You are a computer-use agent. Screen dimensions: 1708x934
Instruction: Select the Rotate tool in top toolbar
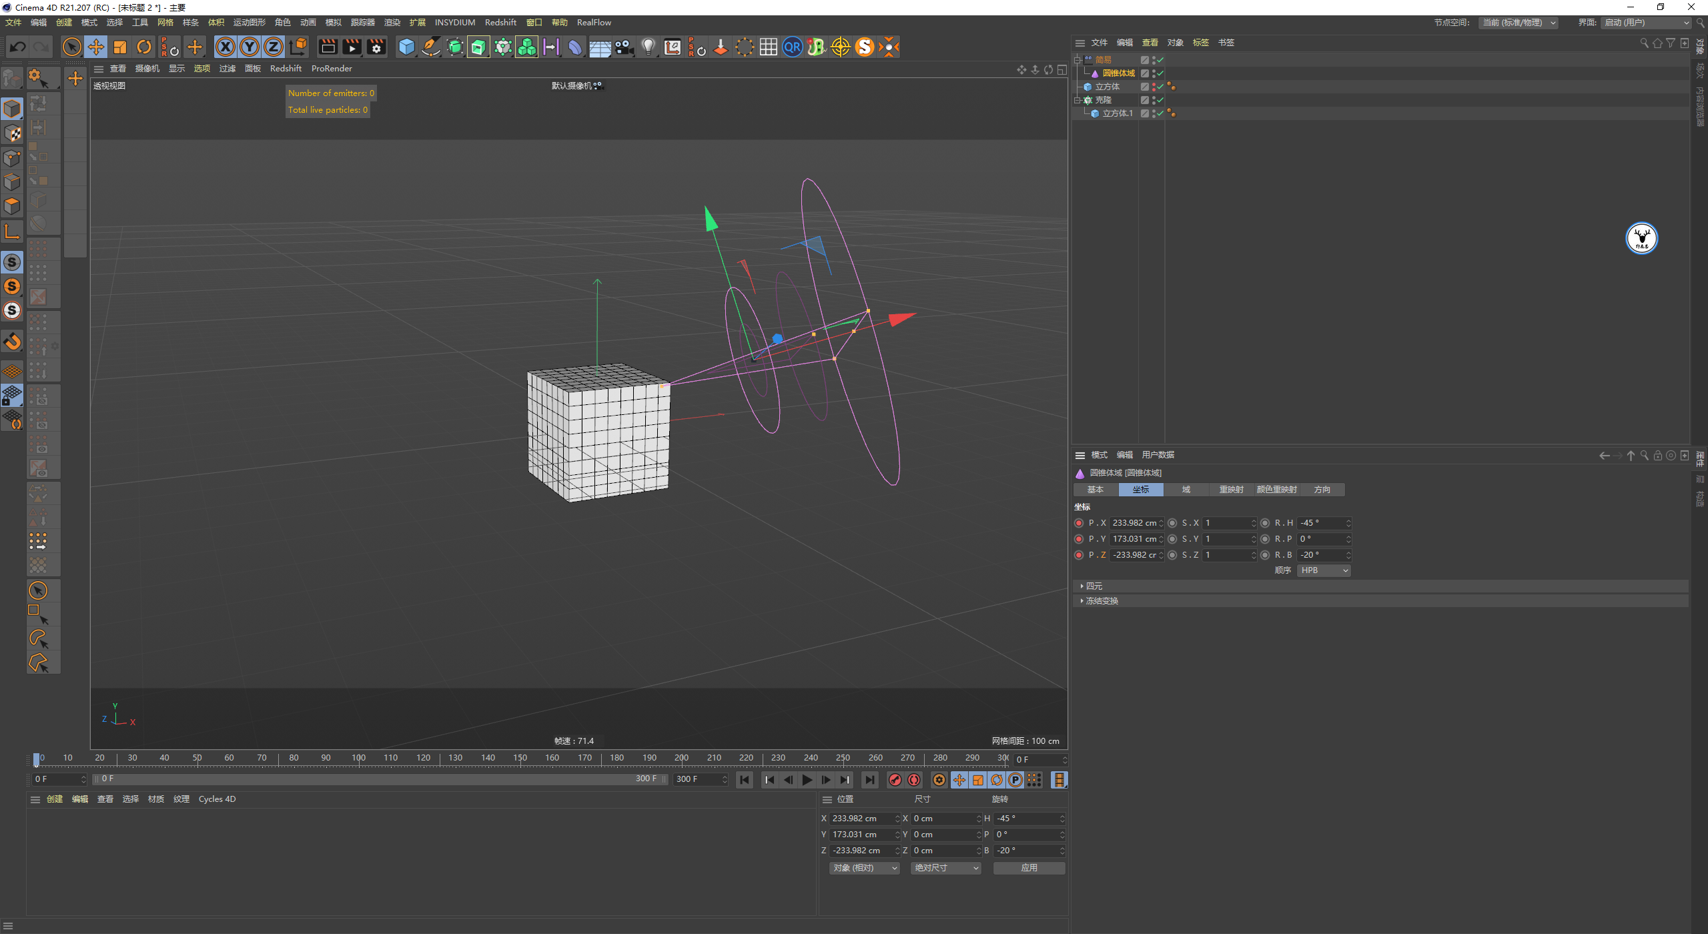coord(144,47)
